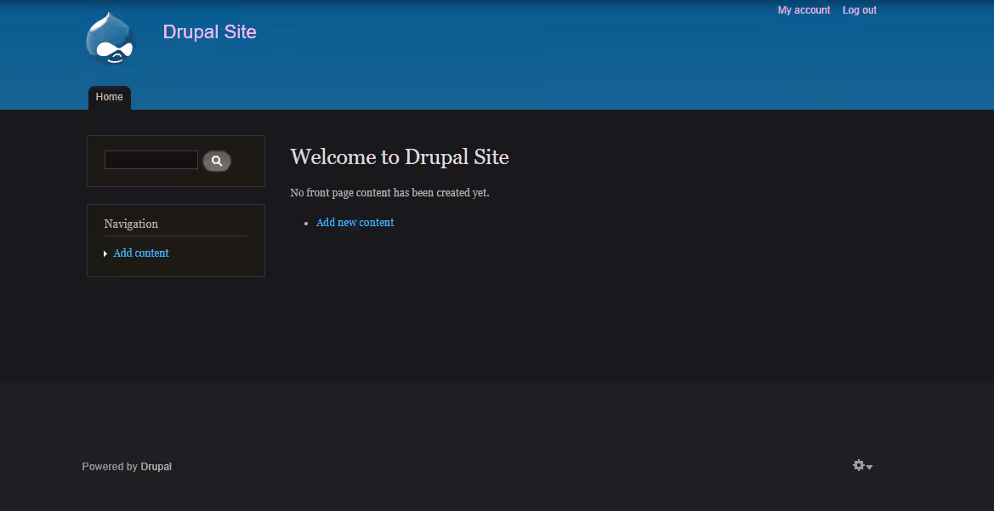Click the Drupal droplet logo

[111, 40]
